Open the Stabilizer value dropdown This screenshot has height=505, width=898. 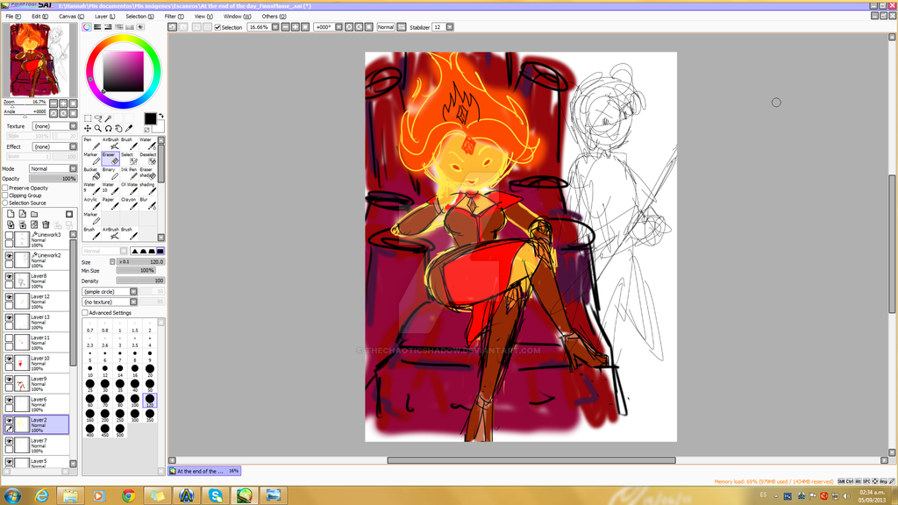[x=450, y=27]
